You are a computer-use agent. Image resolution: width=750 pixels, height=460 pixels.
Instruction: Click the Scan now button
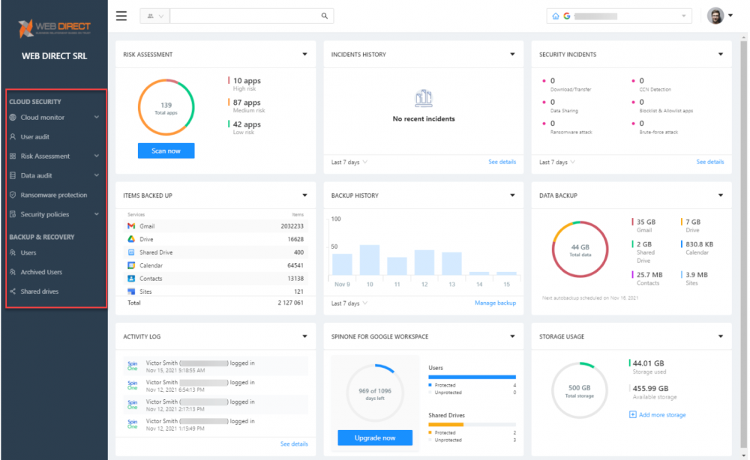(166, 151)
